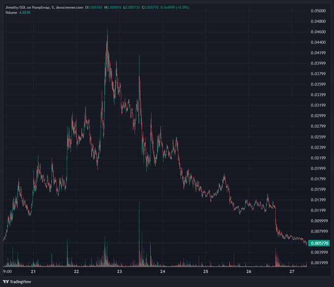Click date 23 on the time axis
The width and height of the screenshot is (334, 287).
pyautogui.click(x=119, y=271)
